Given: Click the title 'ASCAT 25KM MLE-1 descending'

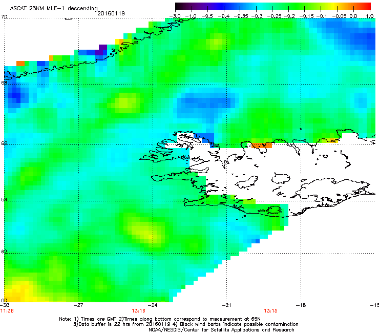Looking at the screenshot, I should click(x=54, y=8).
